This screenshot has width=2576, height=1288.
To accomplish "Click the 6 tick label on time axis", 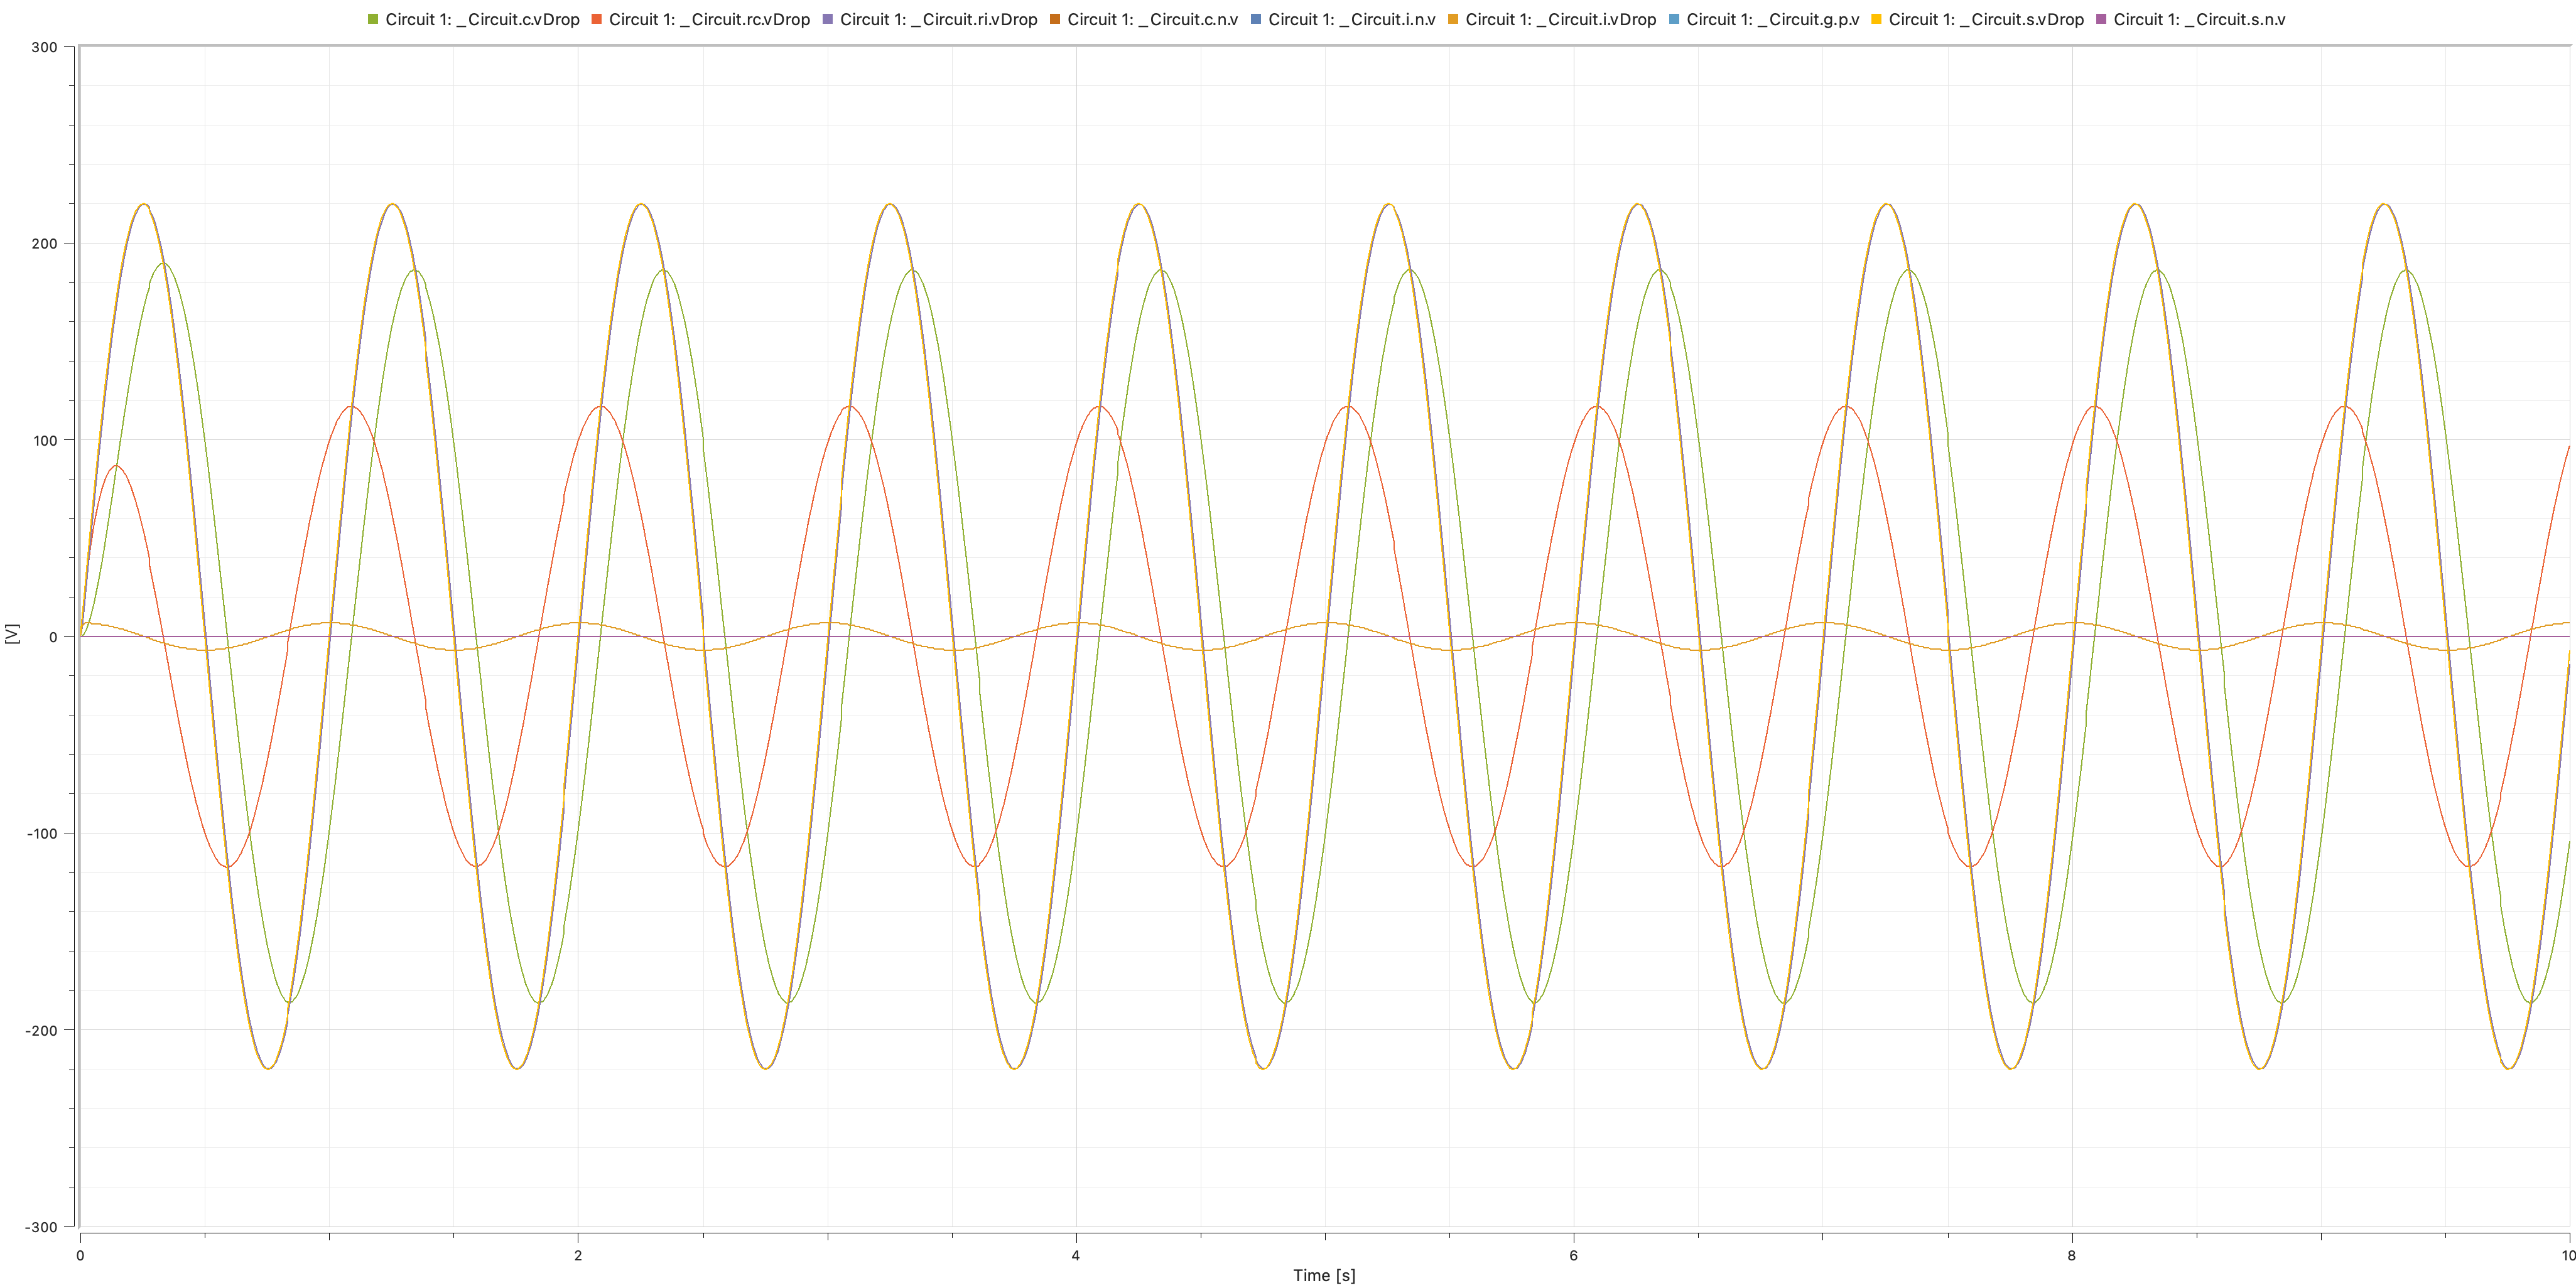I will 1573,1255.
